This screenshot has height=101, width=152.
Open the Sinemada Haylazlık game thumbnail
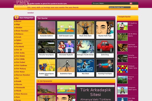pyautogui.click(x=66, y=47)
